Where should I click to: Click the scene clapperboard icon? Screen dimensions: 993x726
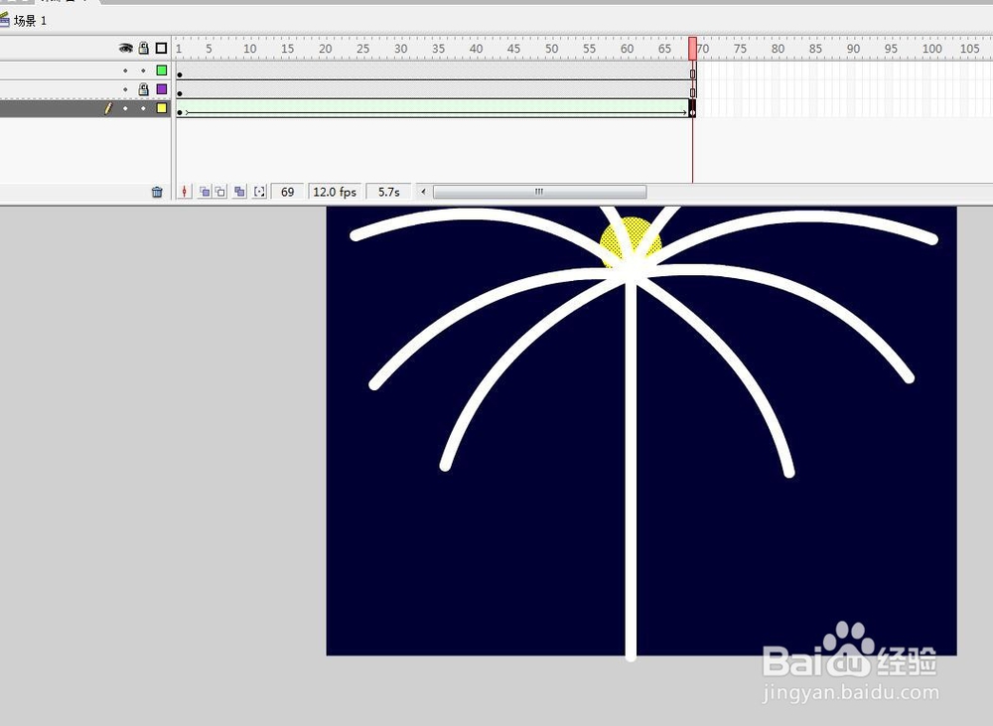point(4,20)
